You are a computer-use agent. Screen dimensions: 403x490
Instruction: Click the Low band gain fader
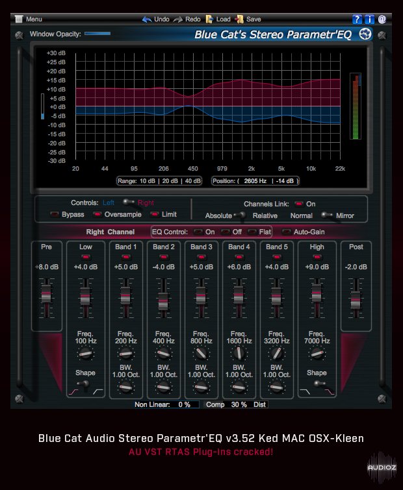pyautogui.click(x=85, y=296)
